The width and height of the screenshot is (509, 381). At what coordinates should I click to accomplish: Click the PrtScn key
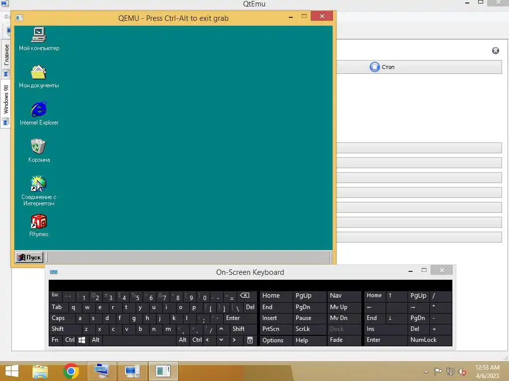point(276,329)
